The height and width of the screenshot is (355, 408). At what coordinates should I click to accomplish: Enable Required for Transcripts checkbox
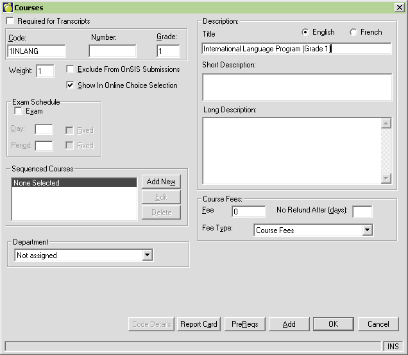(10, 21)
